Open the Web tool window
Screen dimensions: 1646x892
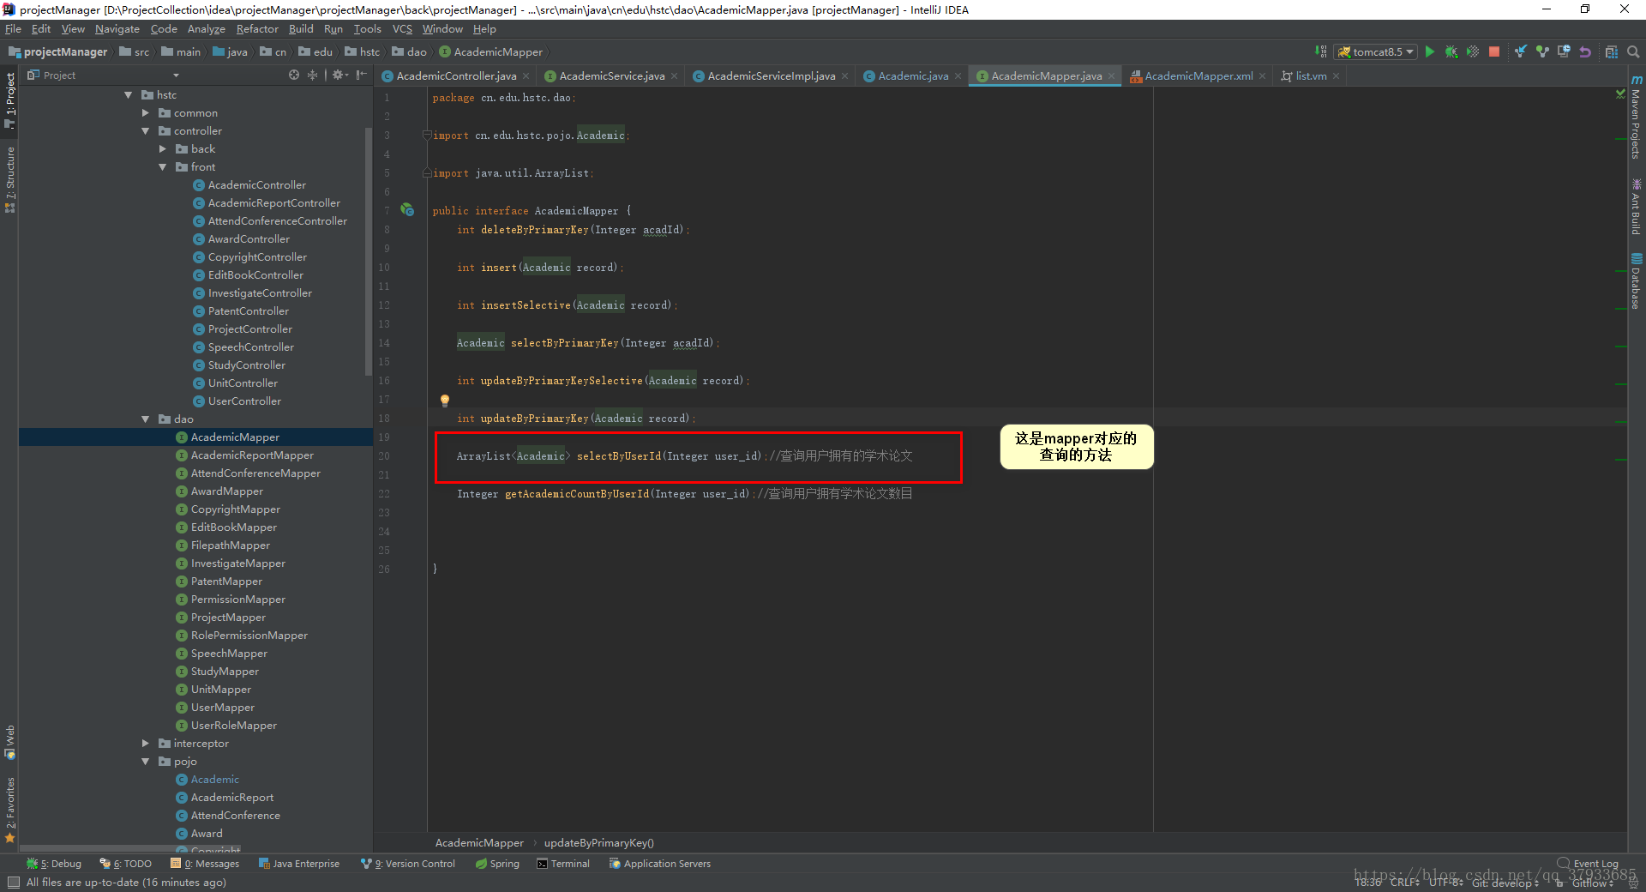(x=10, y=743)
